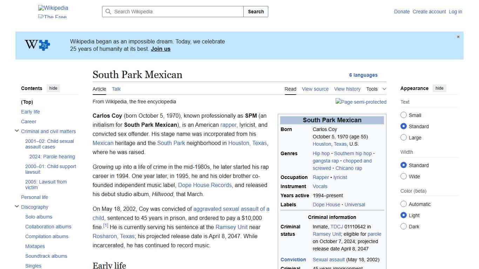Switch to the Talk tab
The width and height of the screenshot is (479, 269).
coord(116,89)
